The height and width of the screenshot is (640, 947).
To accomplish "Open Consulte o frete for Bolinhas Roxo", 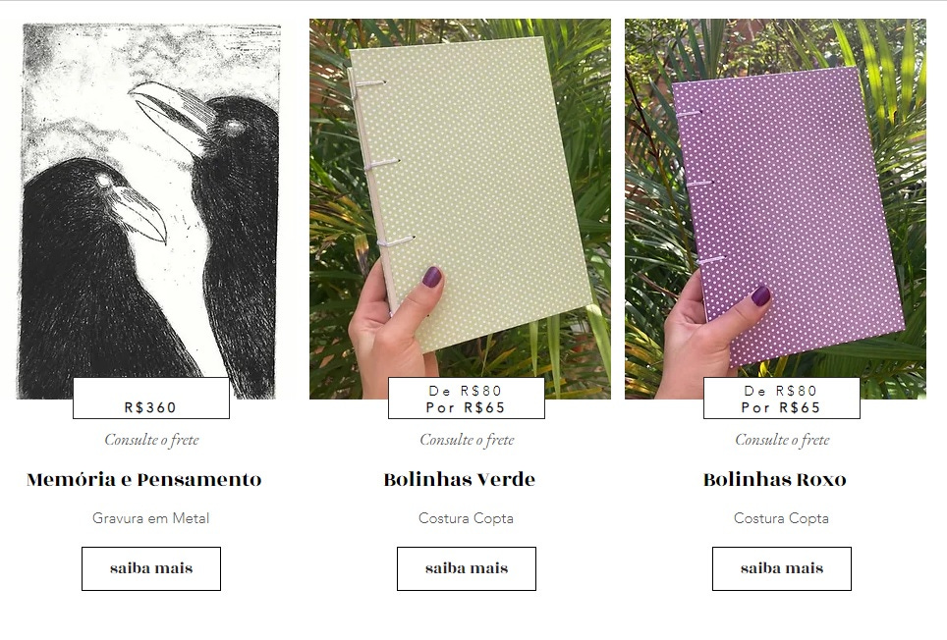I will click(x=782, y=440).
